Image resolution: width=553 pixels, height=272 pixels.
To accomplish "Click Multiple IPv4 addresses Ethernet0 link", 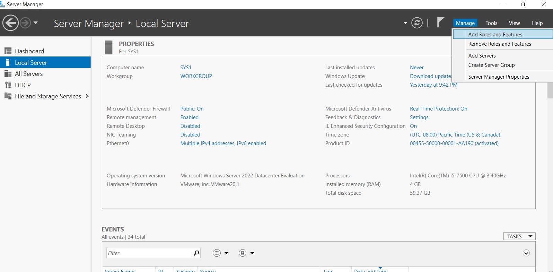I will pyautogui.click(x=223, y=143).
